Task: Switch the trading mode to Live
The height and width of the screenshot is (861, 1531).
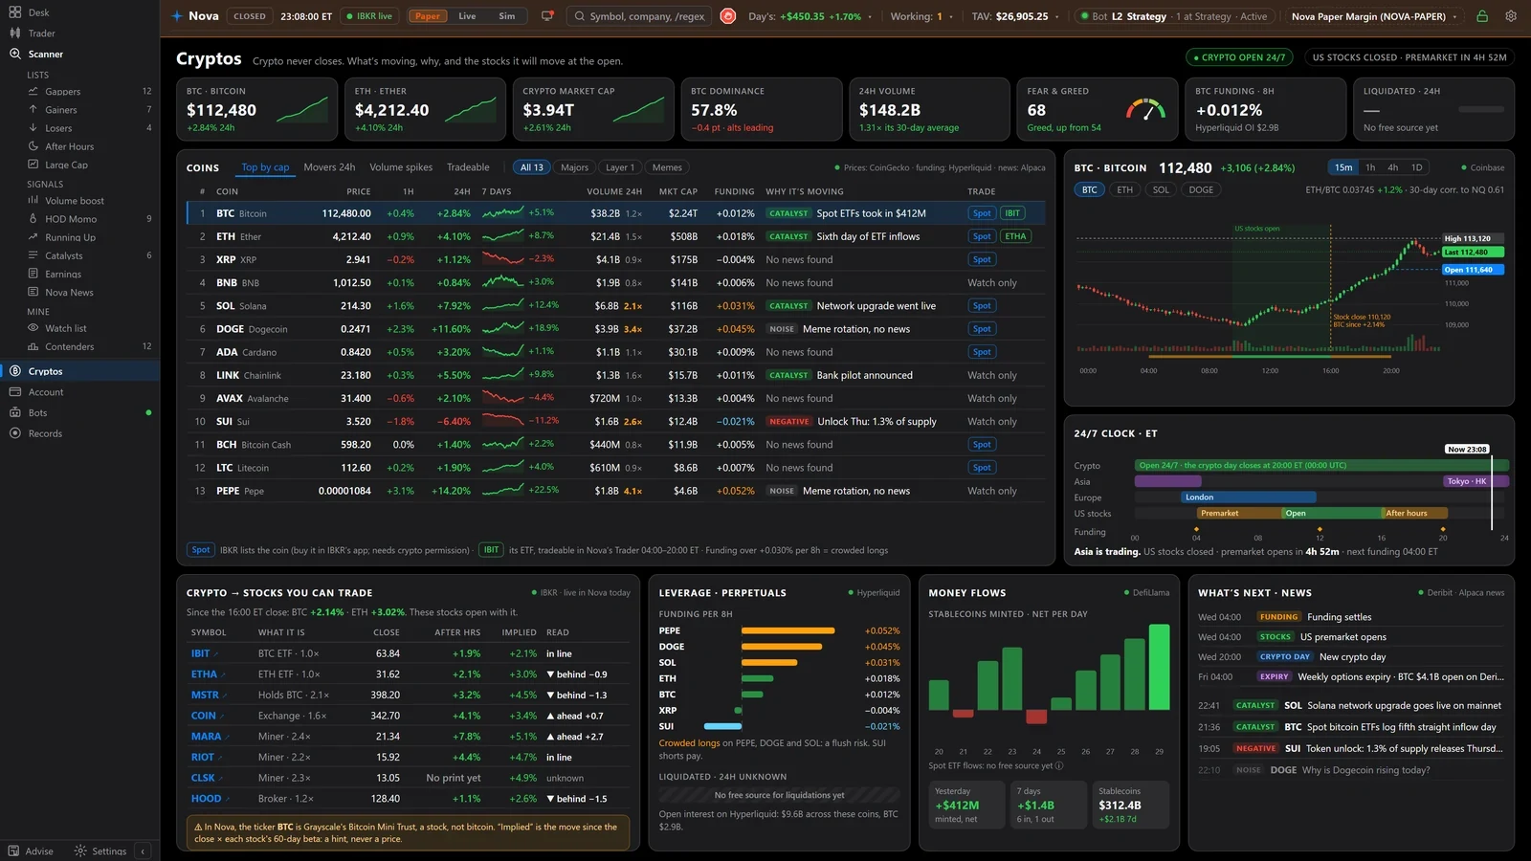Action: pos(467,16)
